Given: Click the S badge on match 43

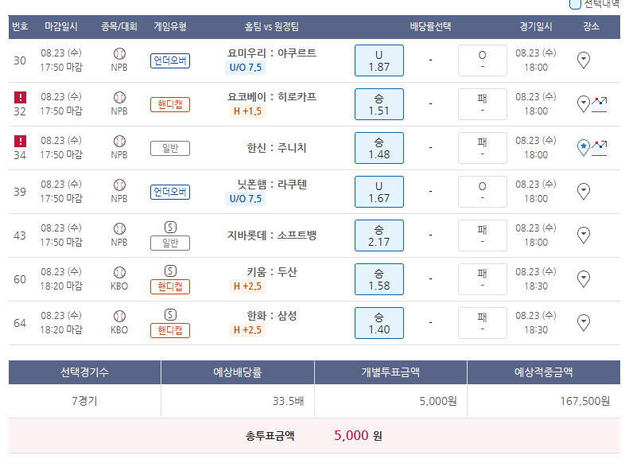Looking at the screenshot, I should tap(170, 228).
